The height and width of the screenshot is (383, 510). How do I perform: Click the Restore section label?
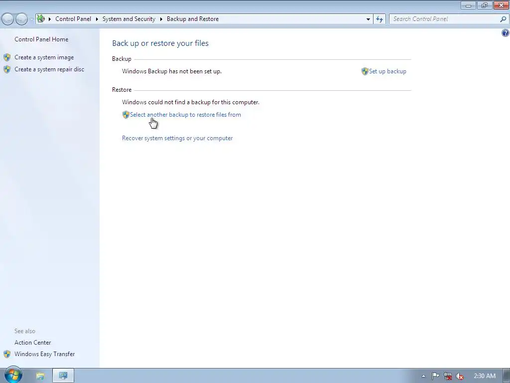point(122,90)
